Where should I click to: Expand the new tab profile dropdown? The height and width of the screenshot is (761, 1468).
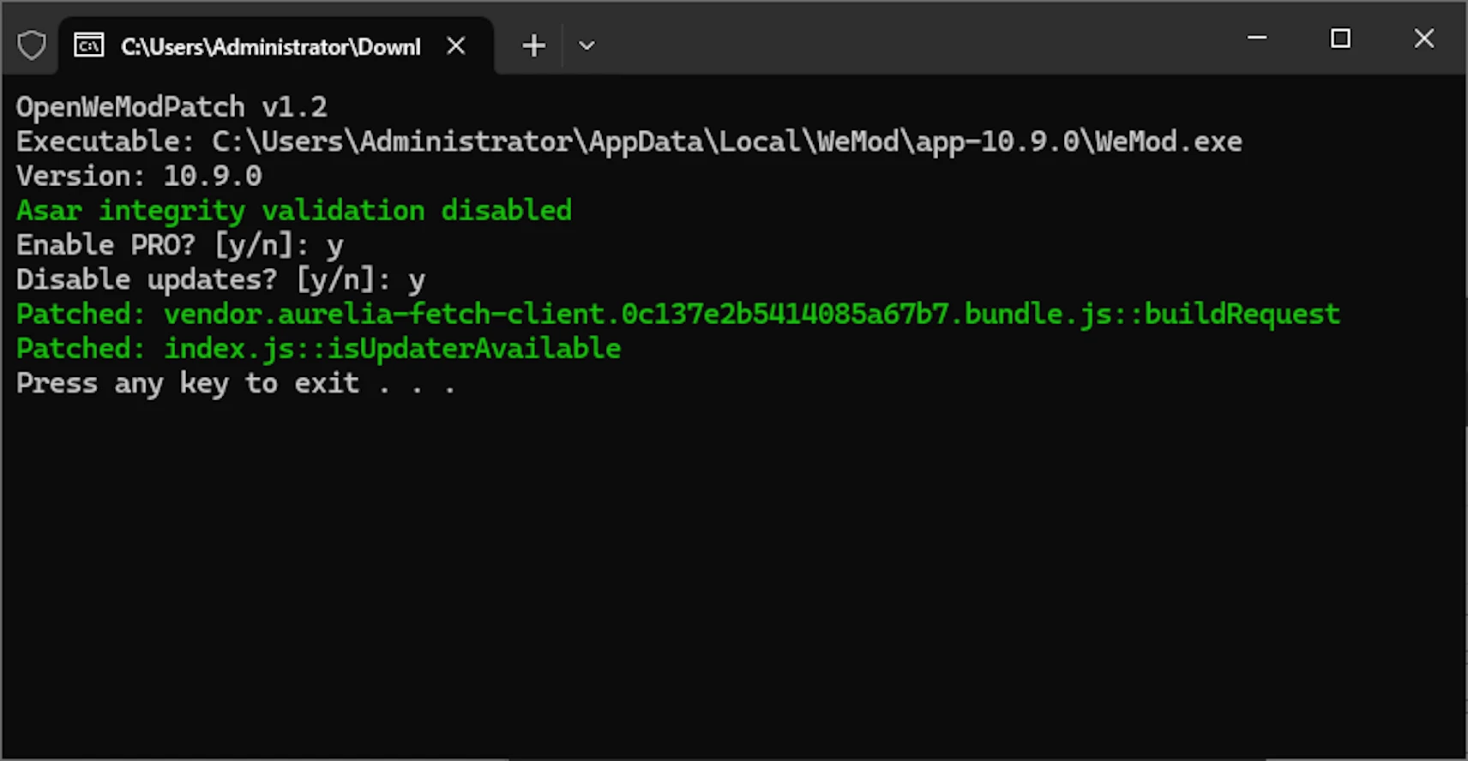[x=587, y=45]
